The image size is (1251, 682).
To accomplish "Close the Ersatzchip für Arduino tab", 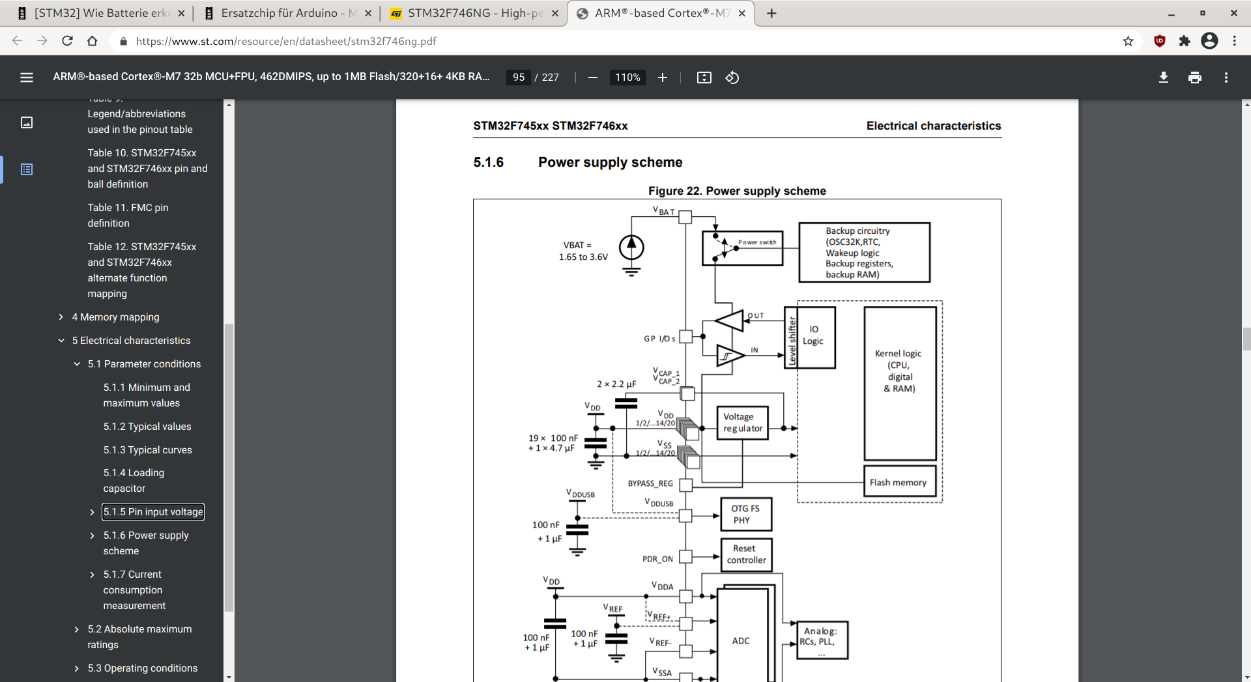I will click(x=368, y=13).
